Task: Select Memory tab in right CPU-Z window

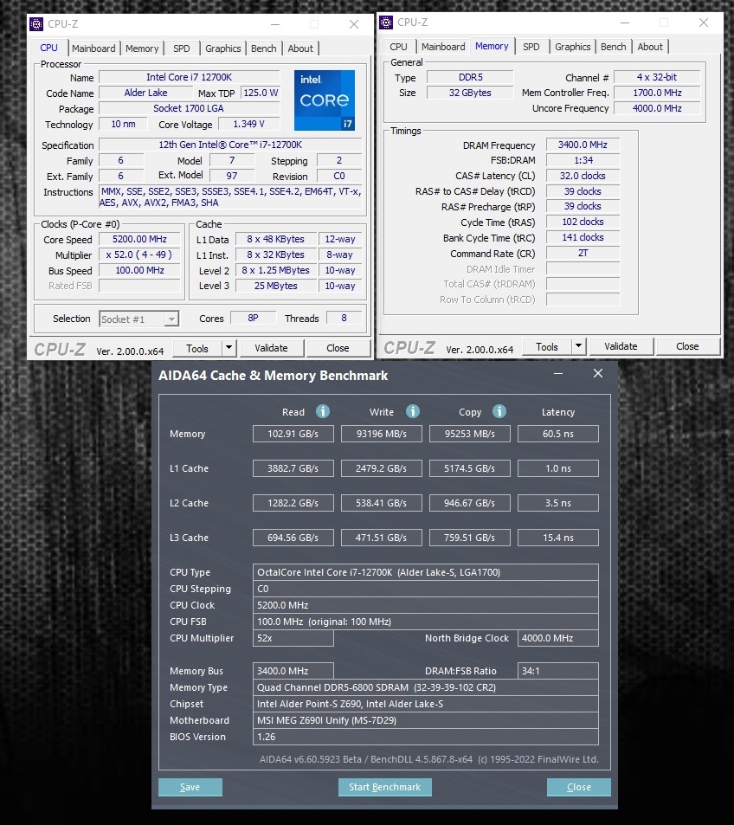Action: 492,46
